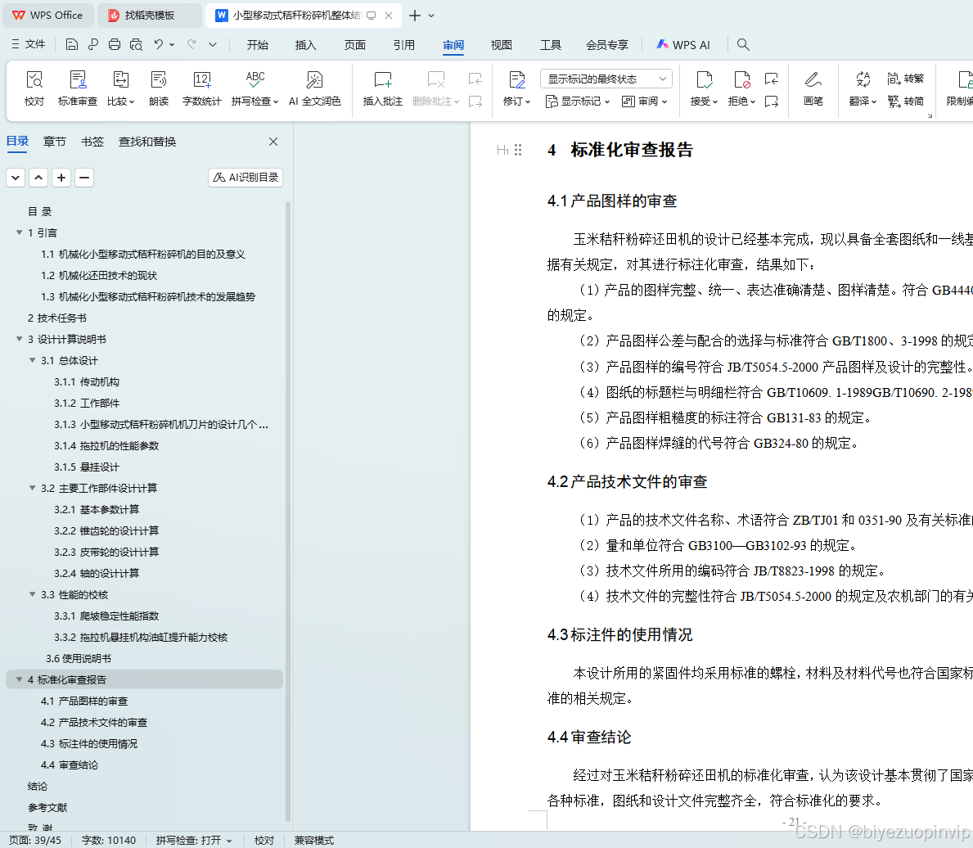This screenshot has width=973, height=848.
Task: Open 字数统计 word count
Action: pyautogui.click(x=201, y=88)
